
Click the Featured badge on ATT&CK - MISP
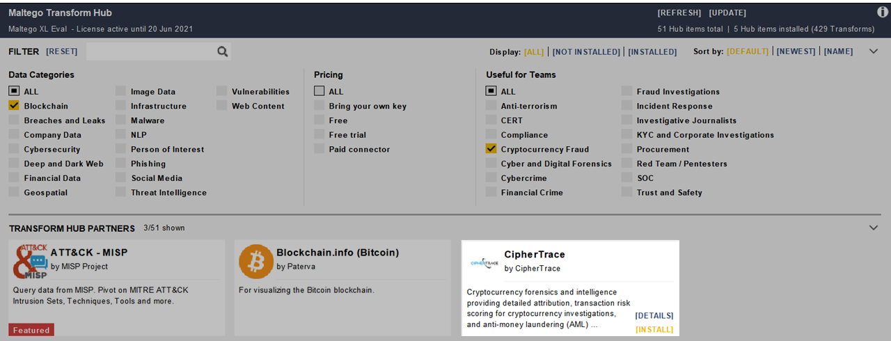point(31,330)
